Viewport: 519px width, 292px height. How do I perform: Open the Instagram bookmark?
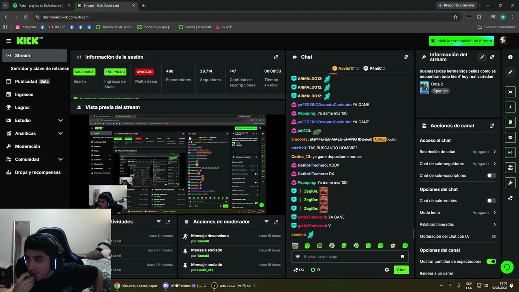click(x=26, y=27)
